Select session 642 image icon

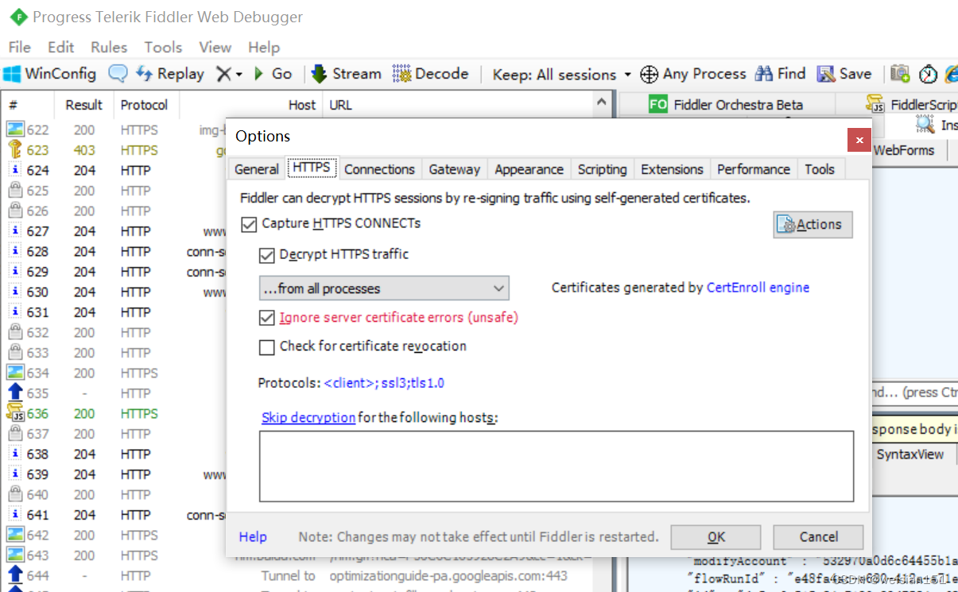[x=16, y=535]
